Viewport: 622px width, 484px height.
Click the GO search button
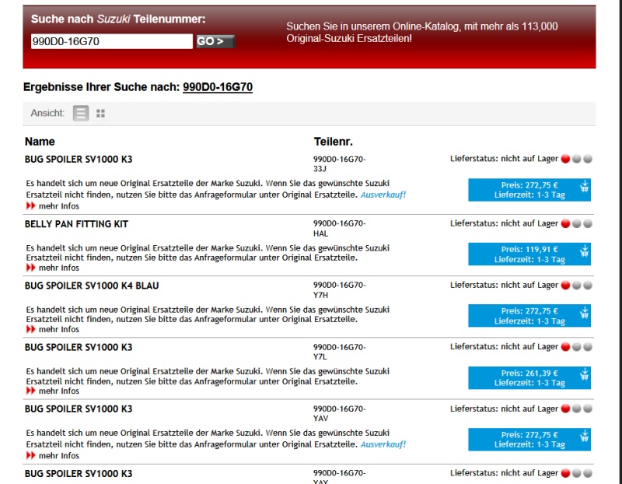point(215,41)
